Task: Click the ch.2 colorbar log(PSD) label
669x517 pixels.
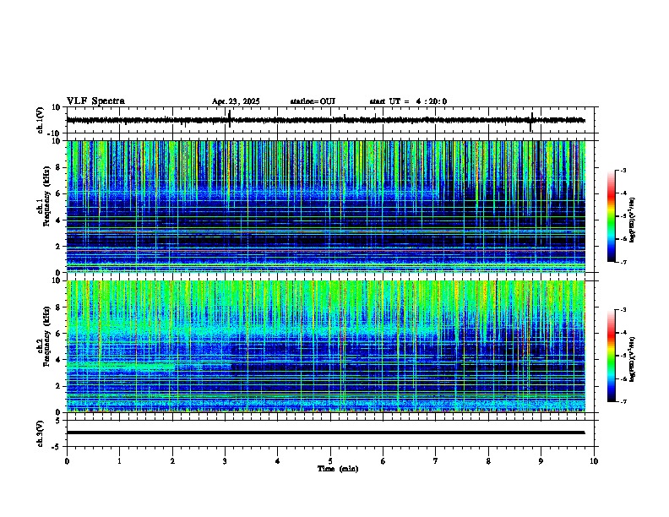Action: pos(632,360)
